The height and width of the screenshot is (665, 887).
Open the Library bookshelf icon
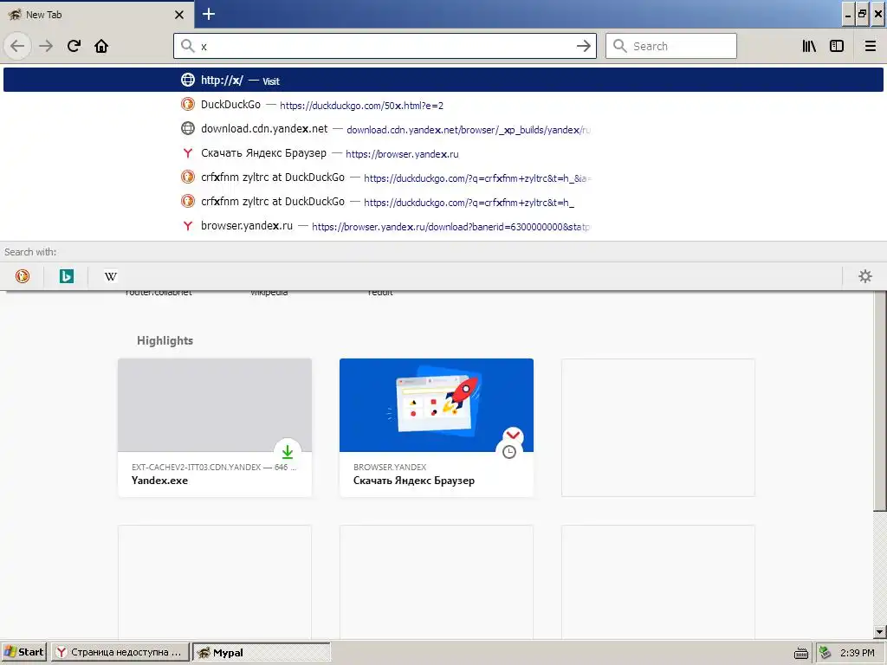point(809,46)
